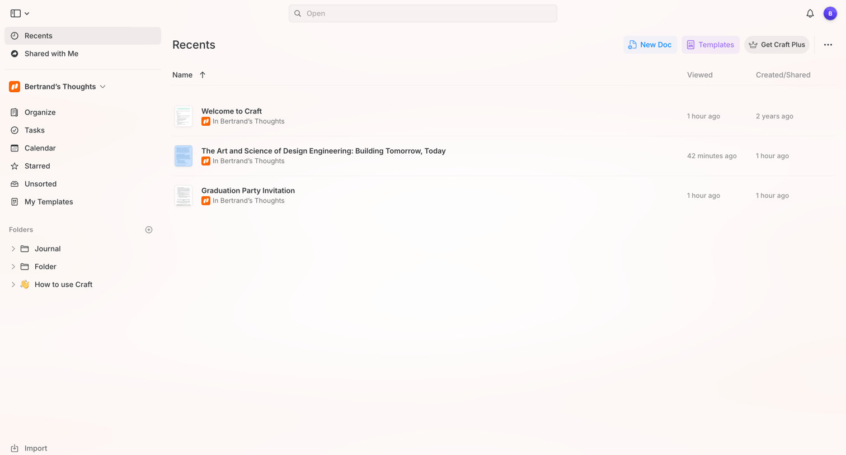Open Shared with Me
The width and height of the screenshot is (846, 455).
(x=83, y=54)
